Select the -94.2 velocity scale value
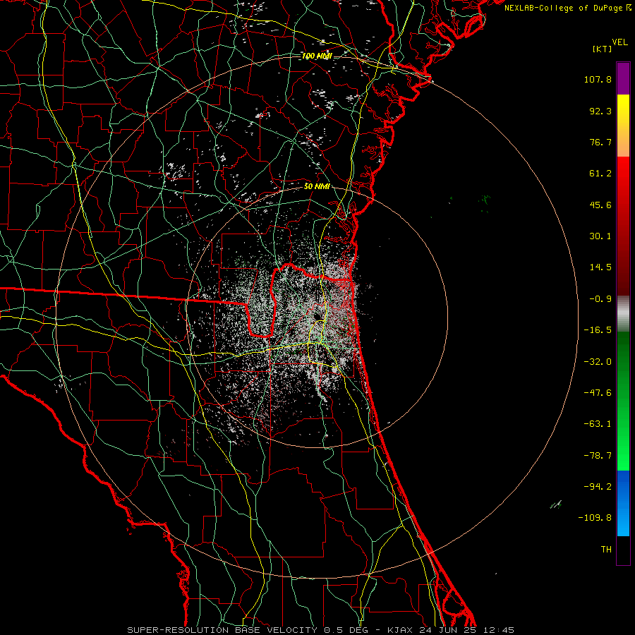635x635 pixels. coord(598,487)
